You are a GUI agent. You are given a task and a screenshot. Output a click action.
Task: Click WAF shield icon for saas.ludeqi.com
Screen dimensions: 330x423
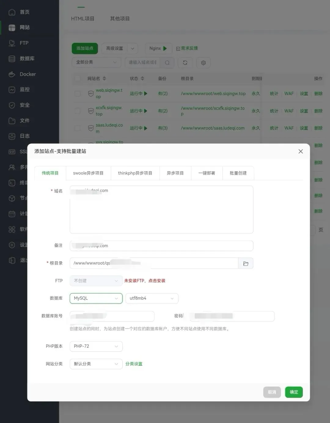tap(91, 128)
